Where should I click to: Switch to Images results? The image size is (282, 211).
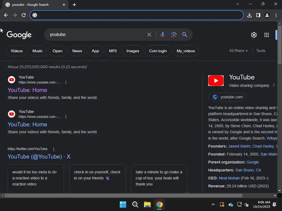click(x=132, y=51)
